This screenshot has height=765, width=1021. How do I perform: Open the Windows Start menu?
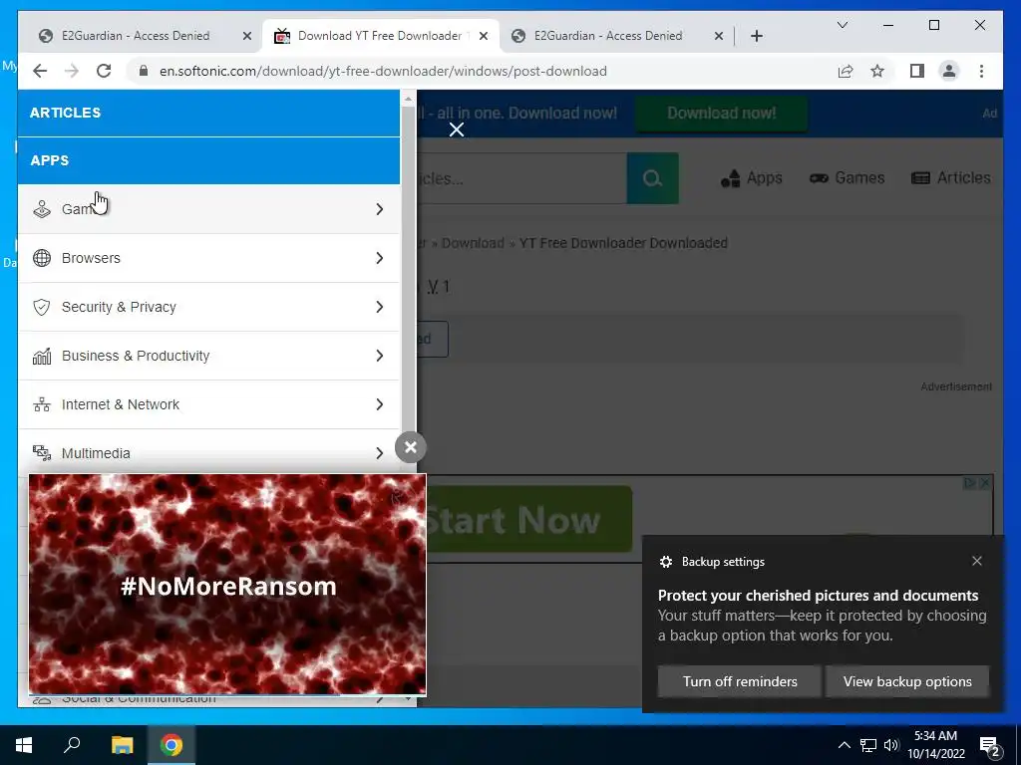[x=24, y=745]
